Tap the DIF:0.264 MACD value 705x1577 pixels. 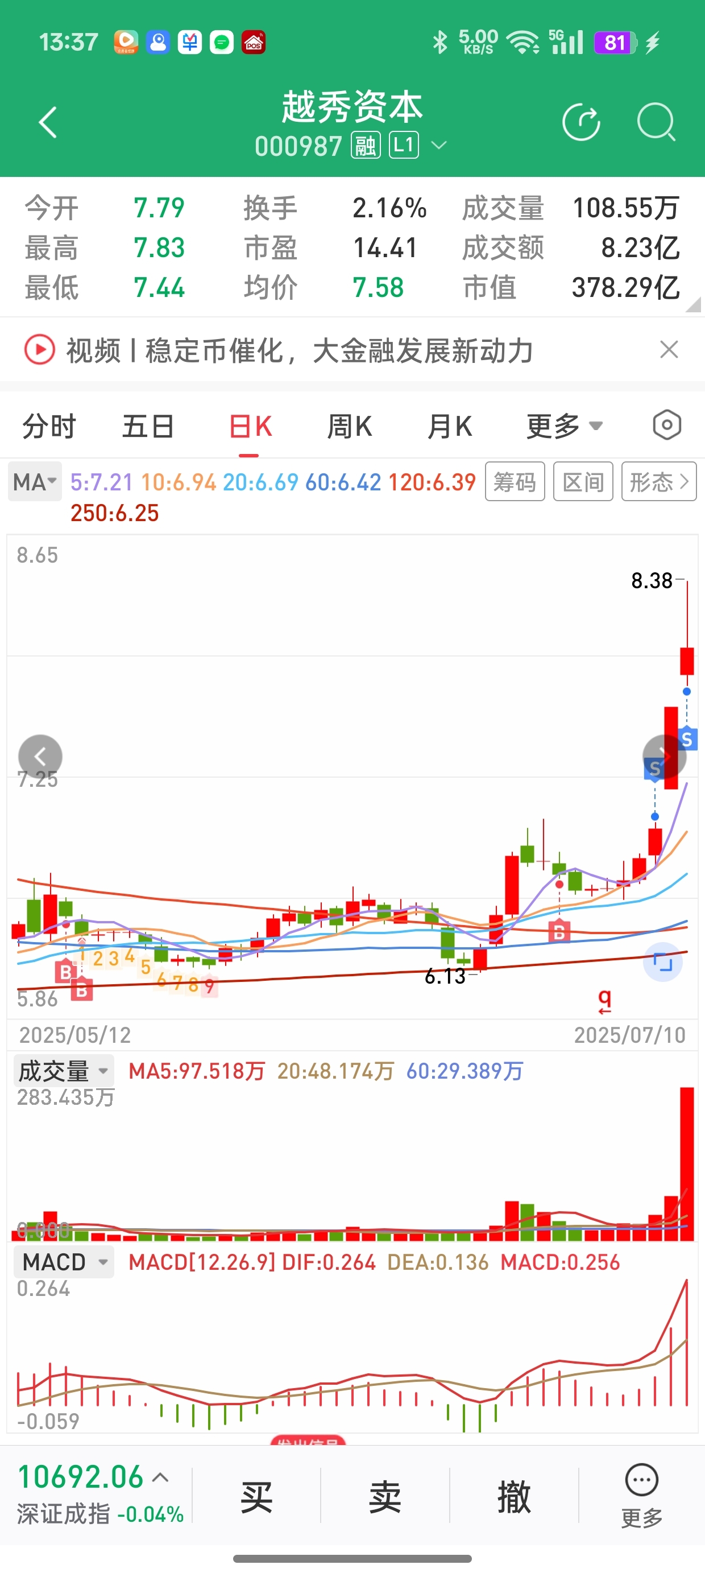coord(329,1262)
